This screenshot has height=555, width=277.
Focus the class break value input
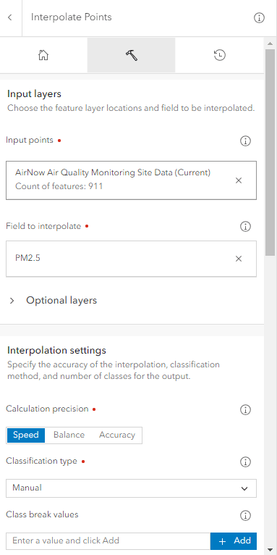[108, 541]
